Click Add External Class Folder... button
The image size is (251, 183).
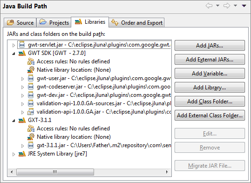210,115
